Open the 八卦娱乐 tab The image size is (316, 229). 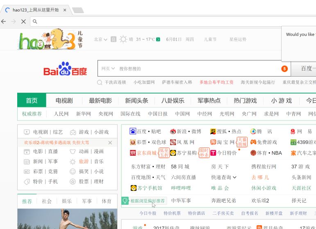pos(173,100)
